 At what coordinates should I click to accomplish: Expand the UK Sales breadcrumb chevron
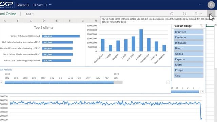pyautogui.click(x=46, y=5)
